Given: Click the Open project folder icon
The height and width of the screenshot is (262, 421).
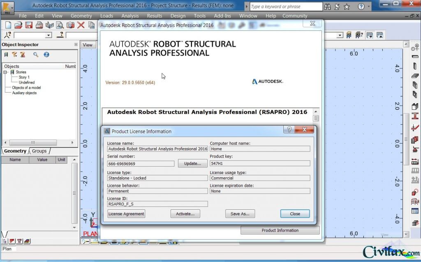Looking at the screenshot, I should pos(18,25).
